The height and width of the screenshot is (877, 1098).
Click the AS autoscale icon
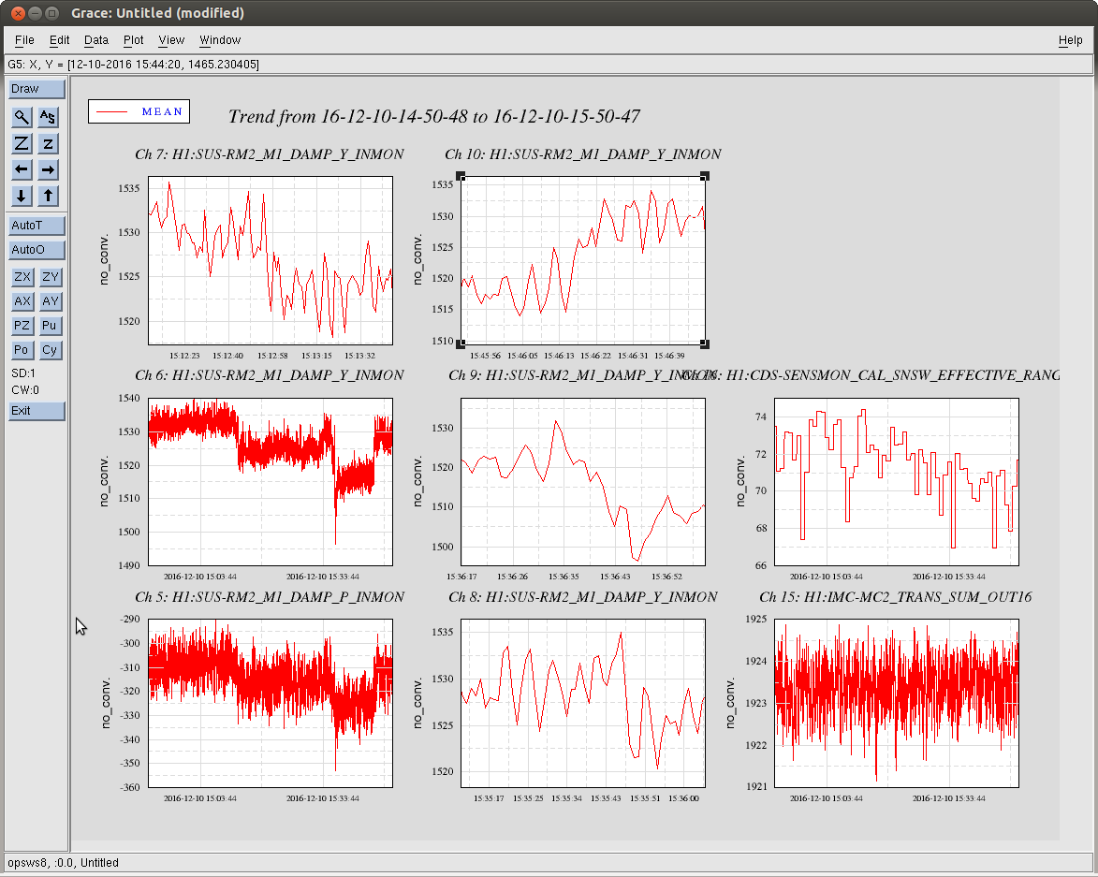48,117
